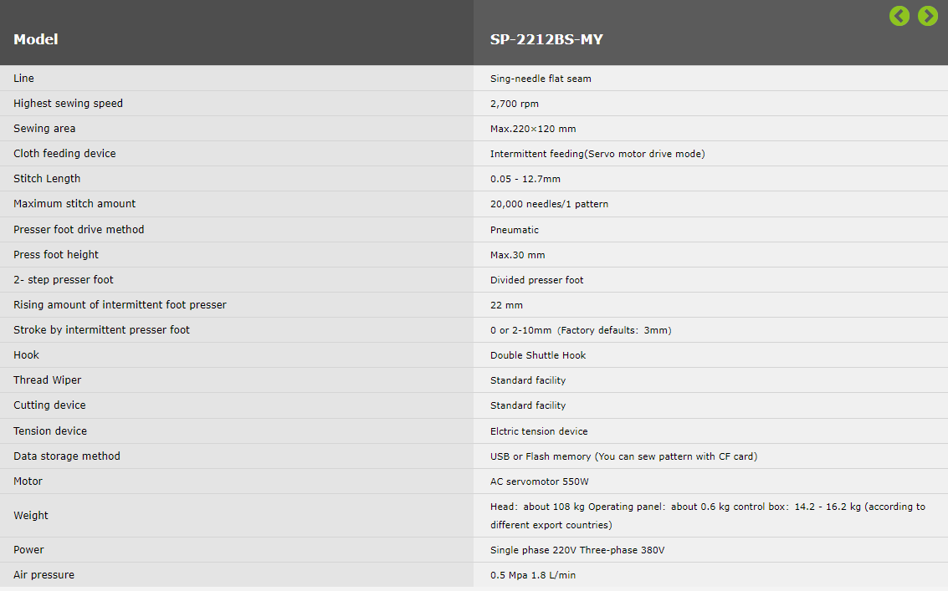The width and height of the screenshot is (948, 591).
Task: Click the green previous arrow icon
Action: pyautogui.click(x=899, y=16)
